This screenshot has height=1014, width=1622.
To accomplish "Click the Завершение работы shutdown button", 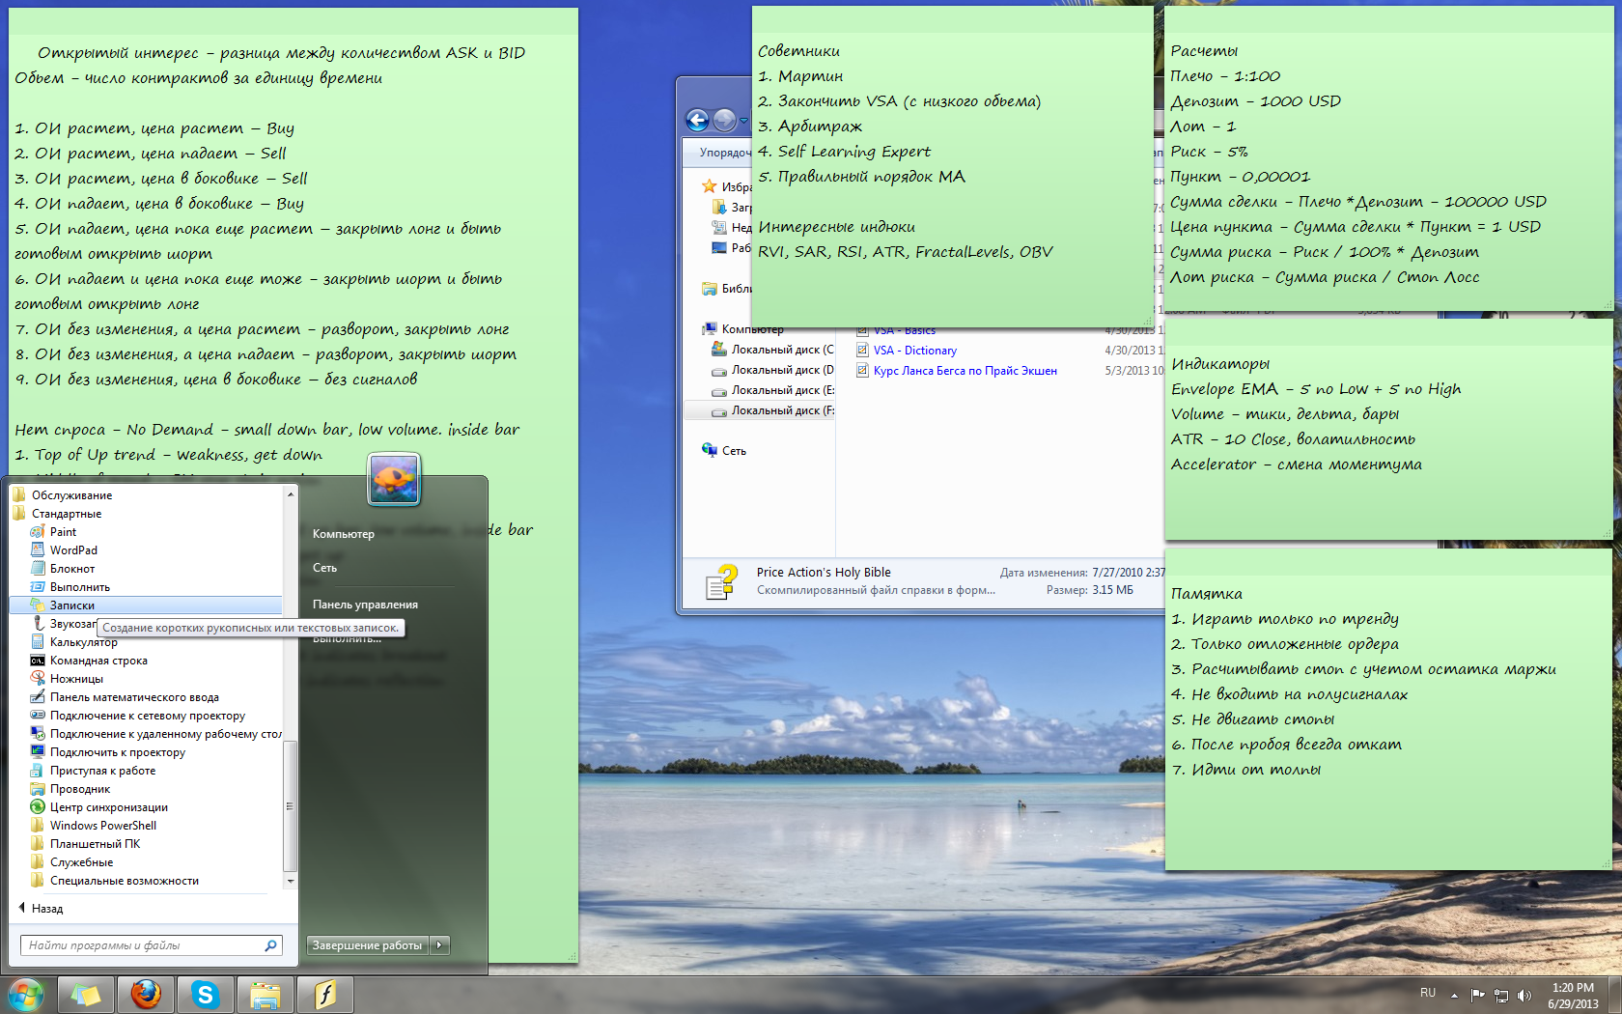I will [367, 945].
